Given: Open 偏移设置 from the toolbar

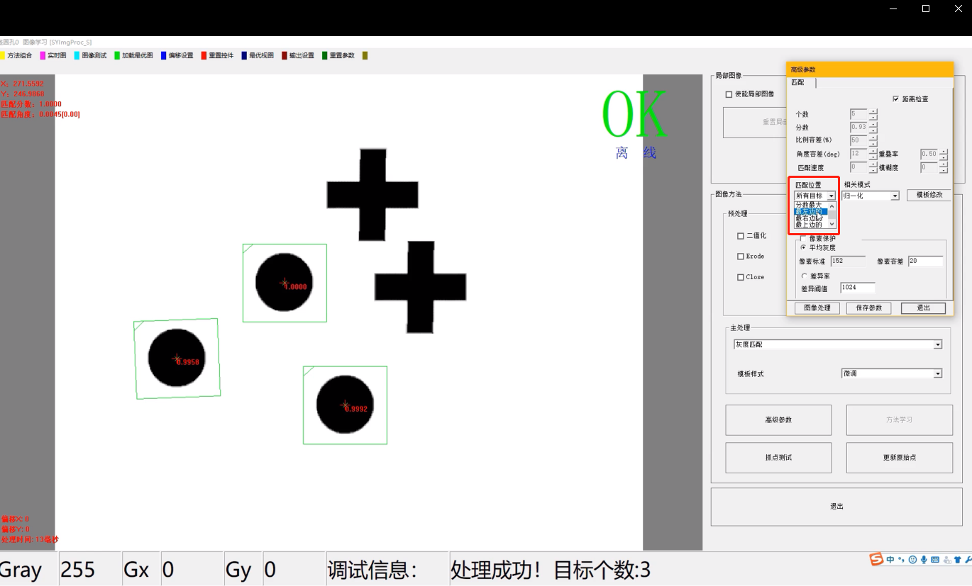Looking at the screenshot, I should click(x=177, y=55).
